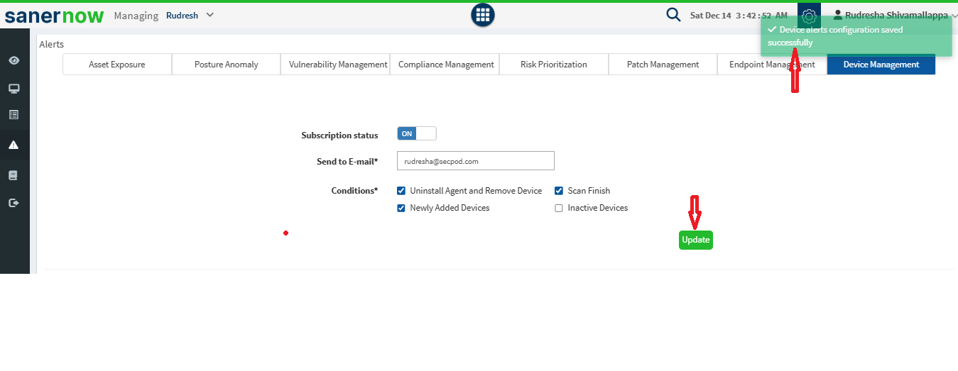The width and height of the screenshot is (958, 371).
Task: Uncheck the Scan Finish condition
Action: 559,191
